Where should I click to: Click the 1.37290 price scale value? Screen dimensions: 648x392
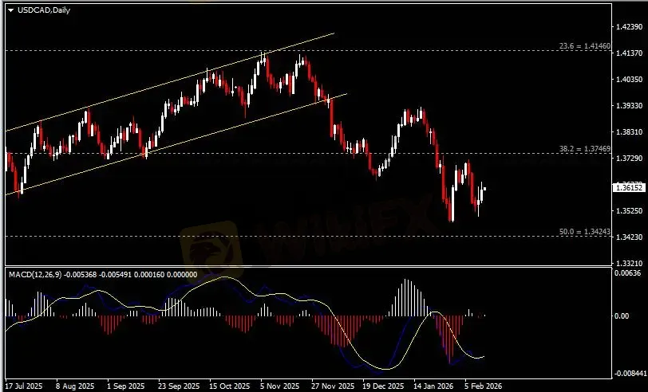coord(629,159)
